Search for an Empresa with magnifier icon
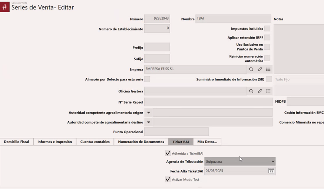The image size is (324, 189). 251,69
